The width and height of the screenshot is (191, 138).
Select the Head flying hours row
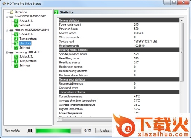tap(119, 58)
